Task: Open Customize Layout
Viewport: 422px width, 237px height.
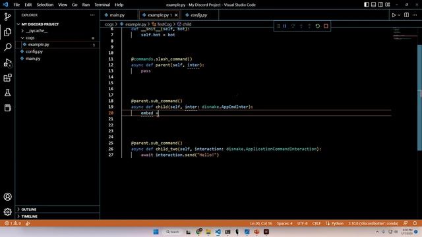Action: [x=388, y=5]
